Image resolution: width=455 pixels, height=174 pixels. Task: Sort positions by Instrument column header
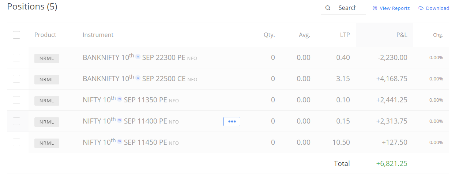click(98, 35)
